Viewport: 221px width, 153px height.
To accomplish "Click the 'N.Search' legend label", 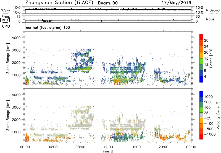I will (x=213, y=10).
